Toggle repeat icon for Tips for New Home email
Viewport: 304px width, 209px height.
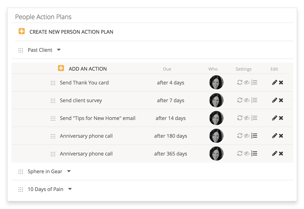(240, 118)
